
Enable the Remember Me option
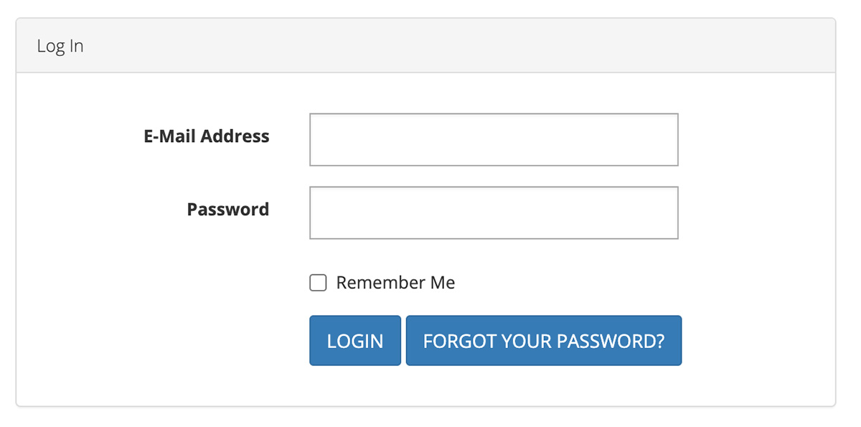[318, 283]
